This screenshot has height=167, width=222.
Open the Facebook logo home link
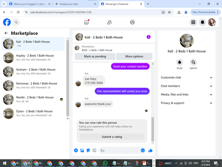click(7, 22)
